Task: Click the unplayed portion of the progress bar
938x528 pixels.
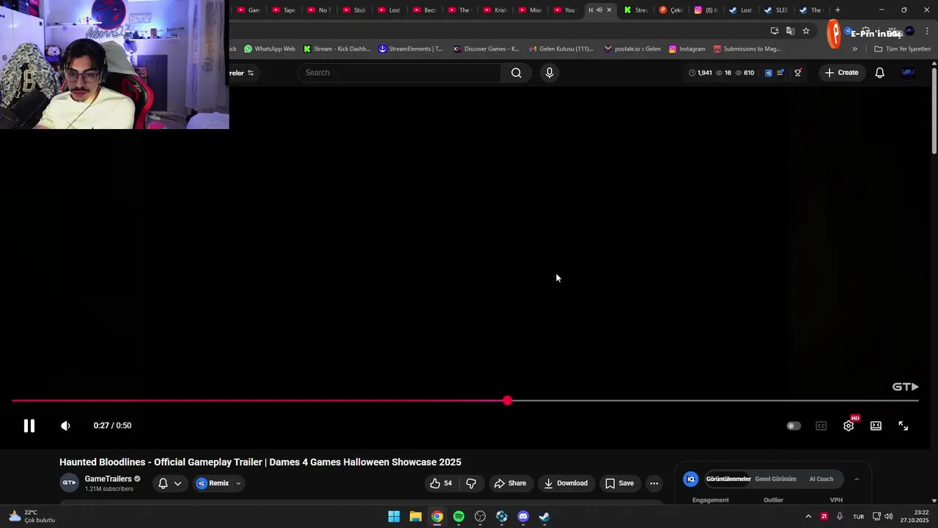Action: 715,401
